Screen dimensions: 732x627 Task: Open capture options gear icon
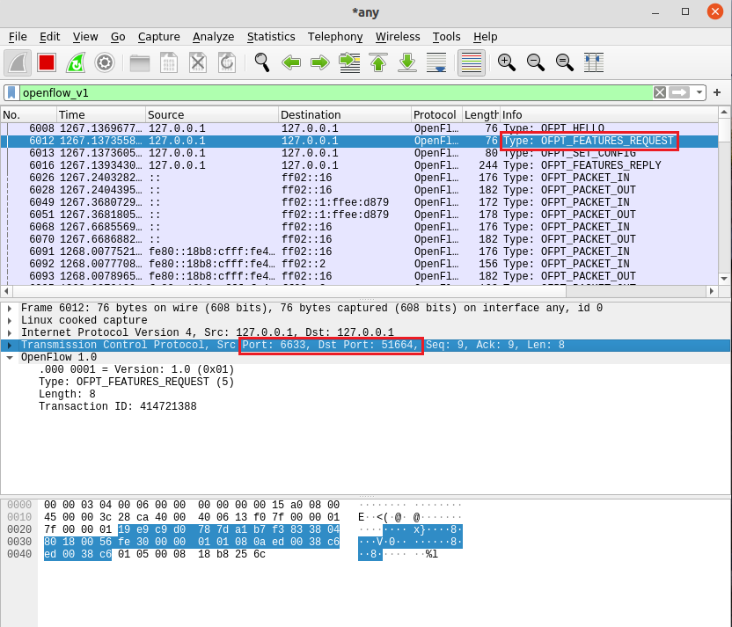coord(105,62)
